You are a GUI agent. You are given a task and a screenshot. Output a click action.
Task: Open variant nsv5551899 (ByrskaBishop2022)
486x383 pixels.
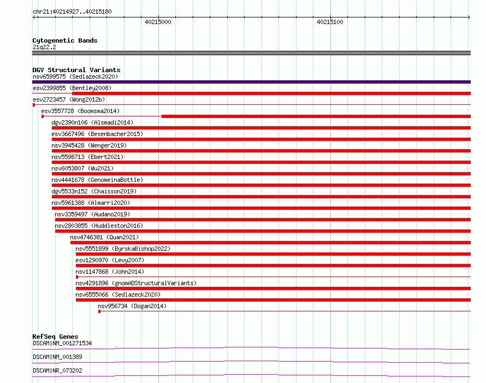click(123, 249)
